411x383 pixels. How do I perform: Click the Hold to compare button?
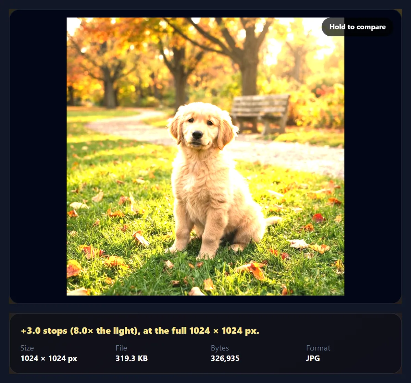pos(357,27)
